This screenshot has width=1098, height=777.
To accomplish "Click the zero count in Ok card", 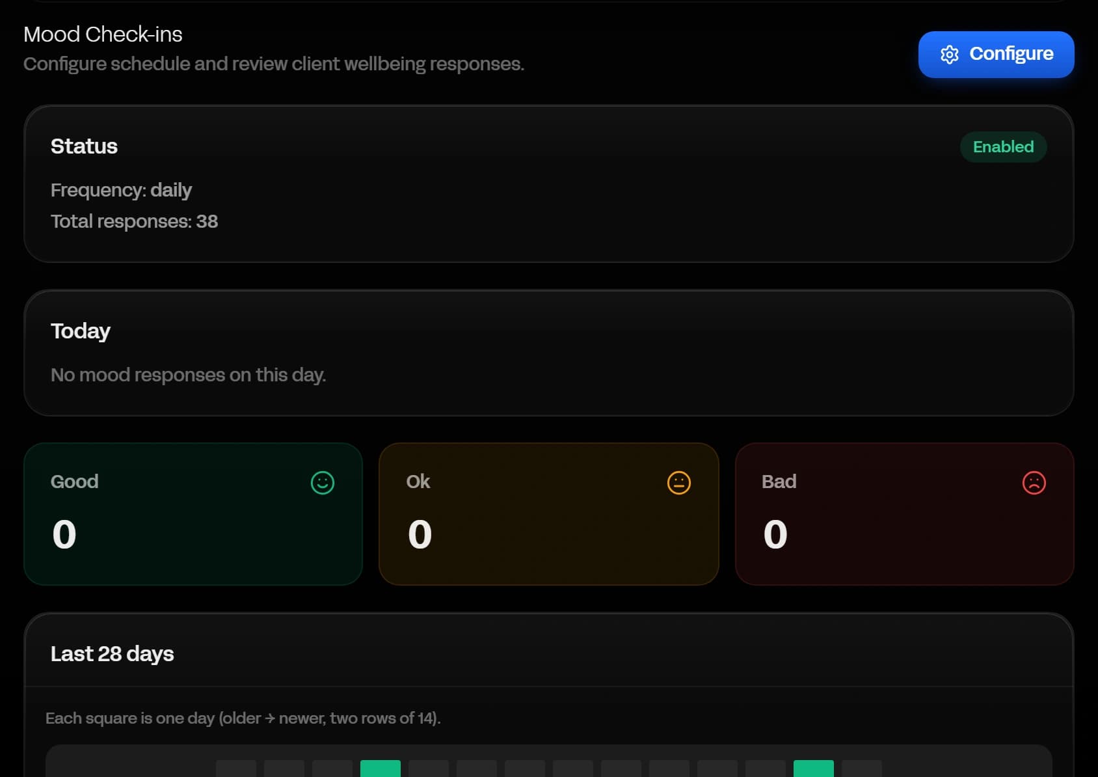I will point(420,534).
